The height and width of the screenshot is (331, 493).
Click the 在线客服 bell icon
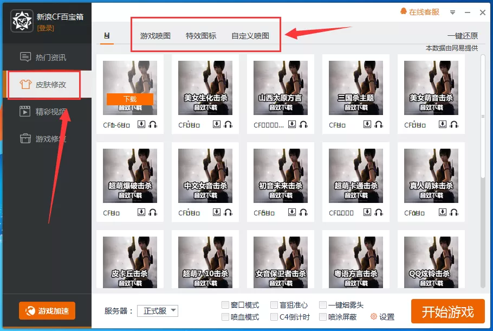[404, 11]
